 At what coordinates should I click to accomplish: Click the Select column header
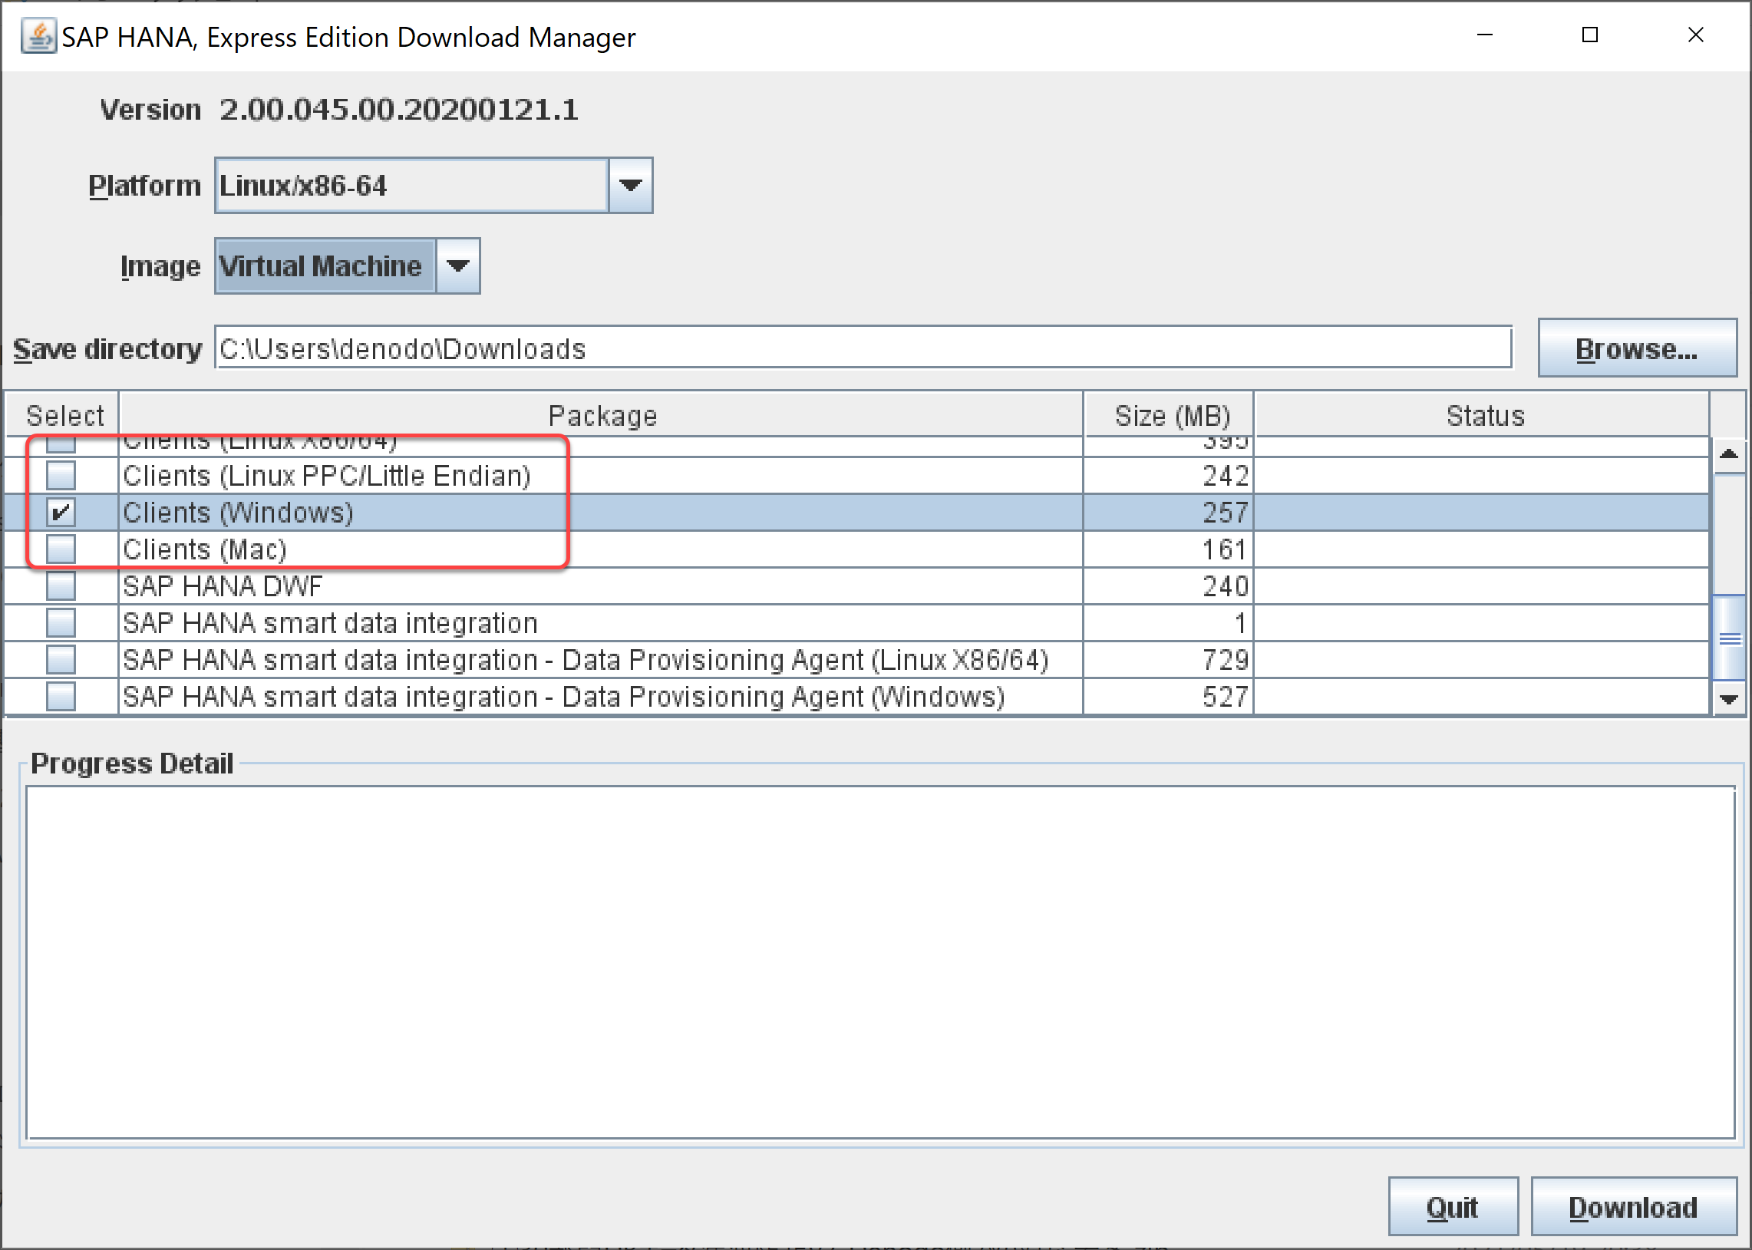tap(64, 416)
